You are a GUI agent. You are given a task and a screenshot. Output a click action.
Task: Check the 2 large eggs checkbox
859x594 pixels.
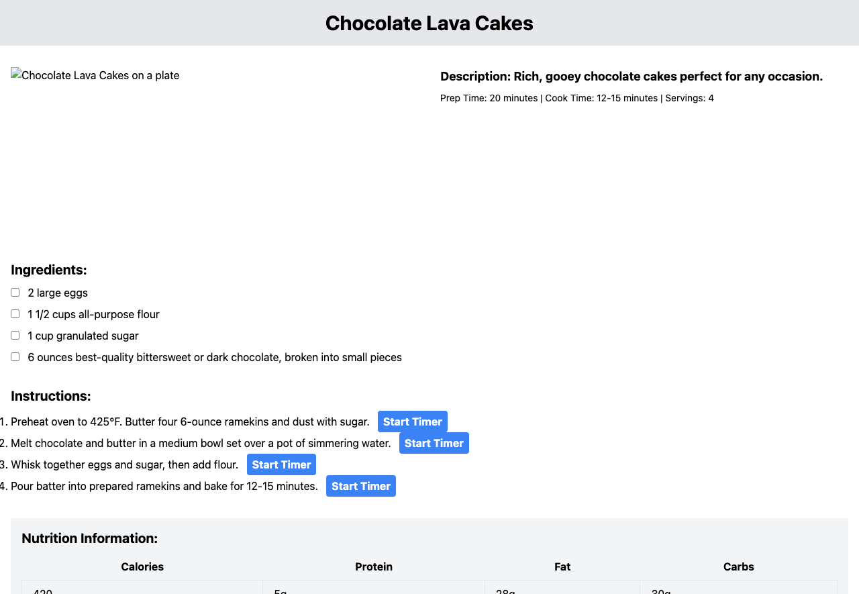15,293
